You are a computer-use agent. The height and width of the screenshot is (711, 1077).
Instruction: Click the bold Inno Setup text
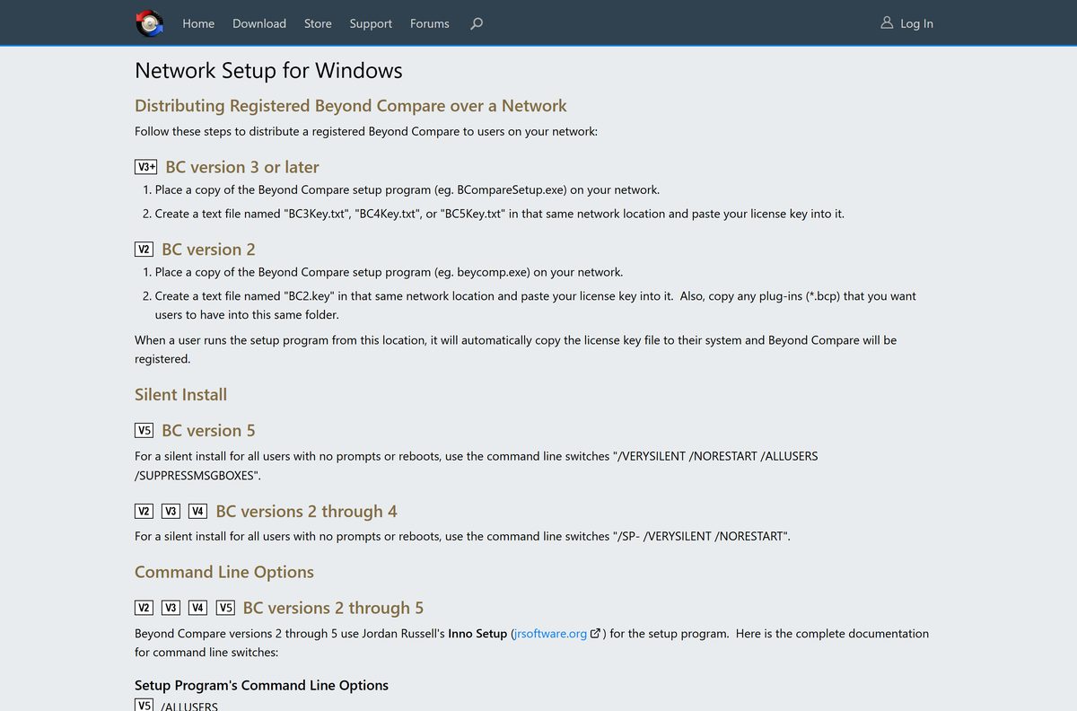(478, 634)
